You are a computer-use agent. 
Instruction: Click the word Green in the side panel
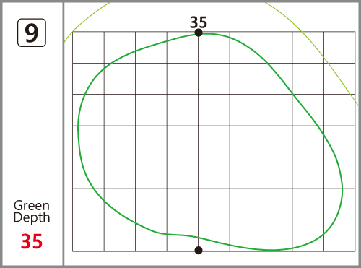(32, 205)
